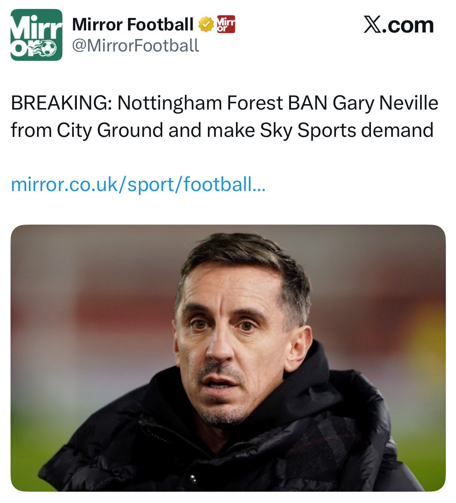This screenshot has height=503, width=456.
Task: Click the ".com" text beside the X logo
Action: click(x=409, y=25)
